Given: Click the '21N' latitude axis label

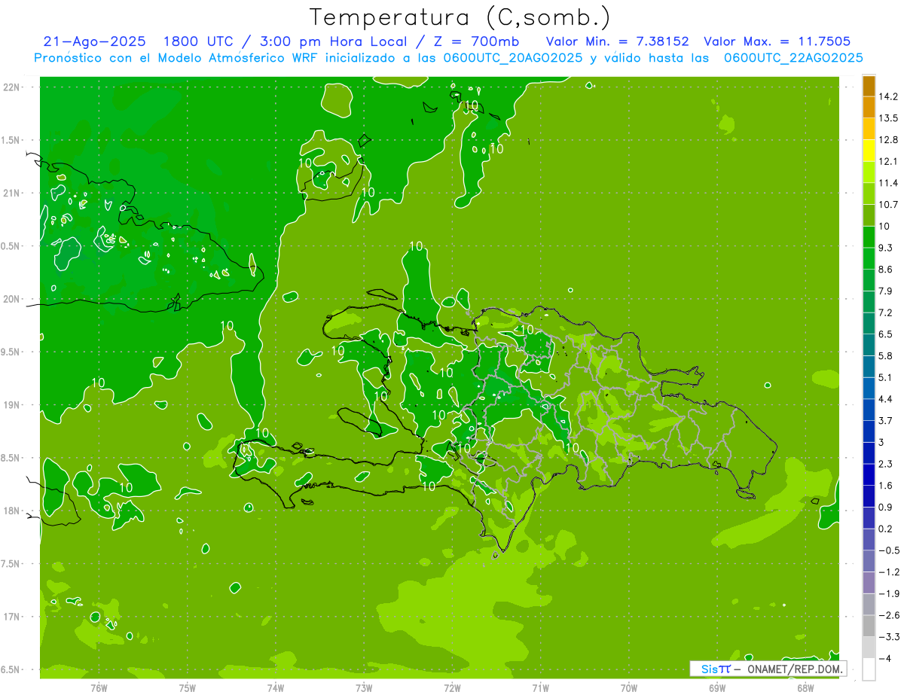Looking at the screenshot, I should (12, 193).
